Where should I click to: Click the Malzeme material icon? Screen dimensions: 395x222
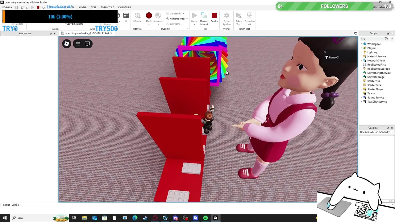point(158,15)
